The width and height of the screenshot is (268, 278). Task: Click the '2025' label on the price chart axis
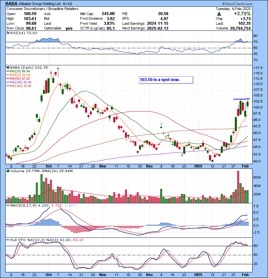coord(198,166)
